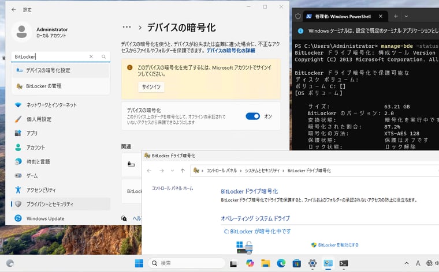
Task: Click システムとセキュリティ in the address breadcrumb
Action: click(x=262, y=171)
